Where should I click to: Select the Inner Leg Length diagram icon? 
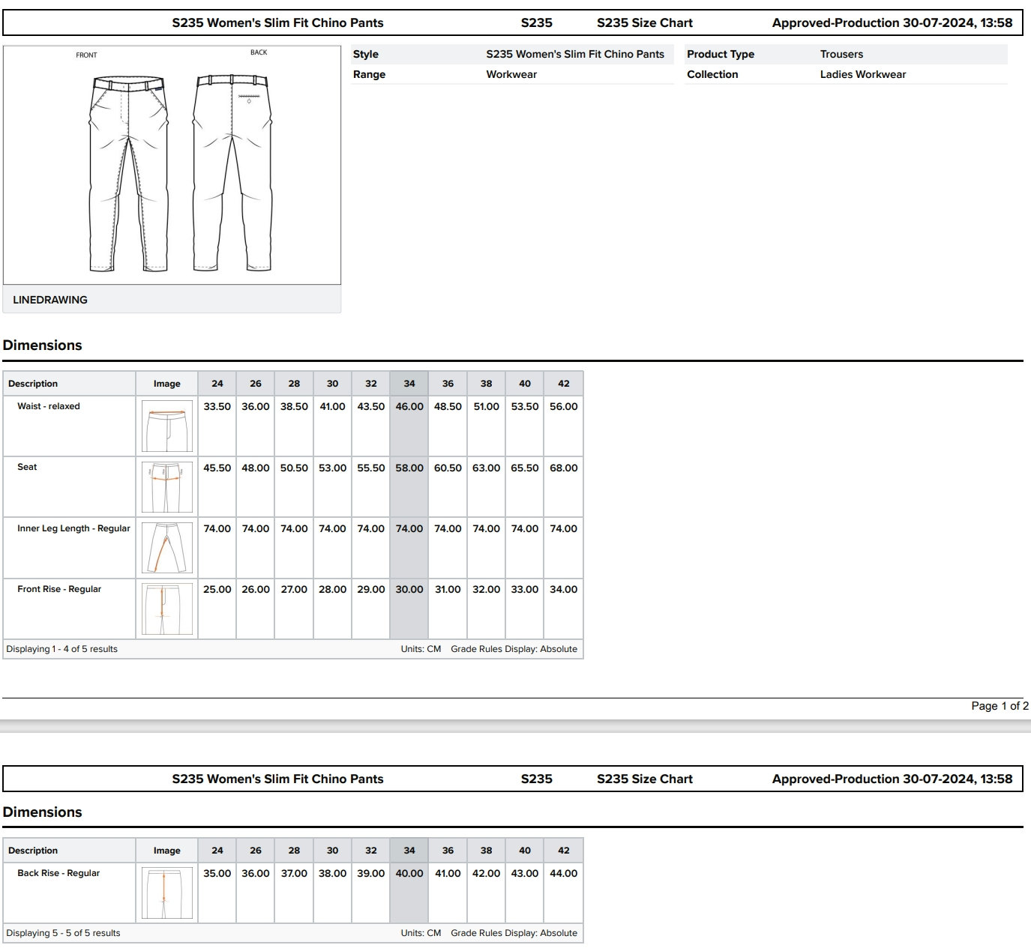pos(166,548)
